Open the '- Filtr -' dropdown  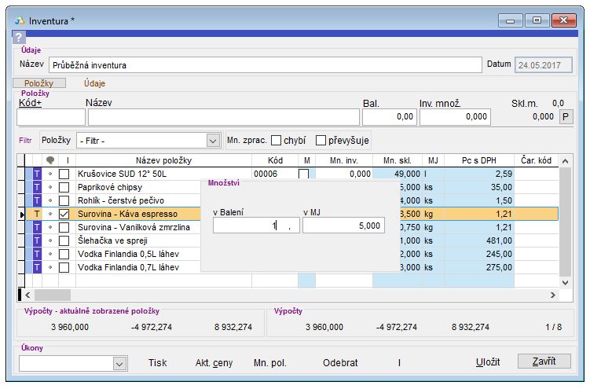tap(212, 141)
